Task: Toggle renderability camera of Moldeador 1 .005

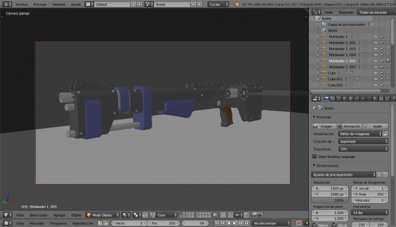Action: point(388,60)
